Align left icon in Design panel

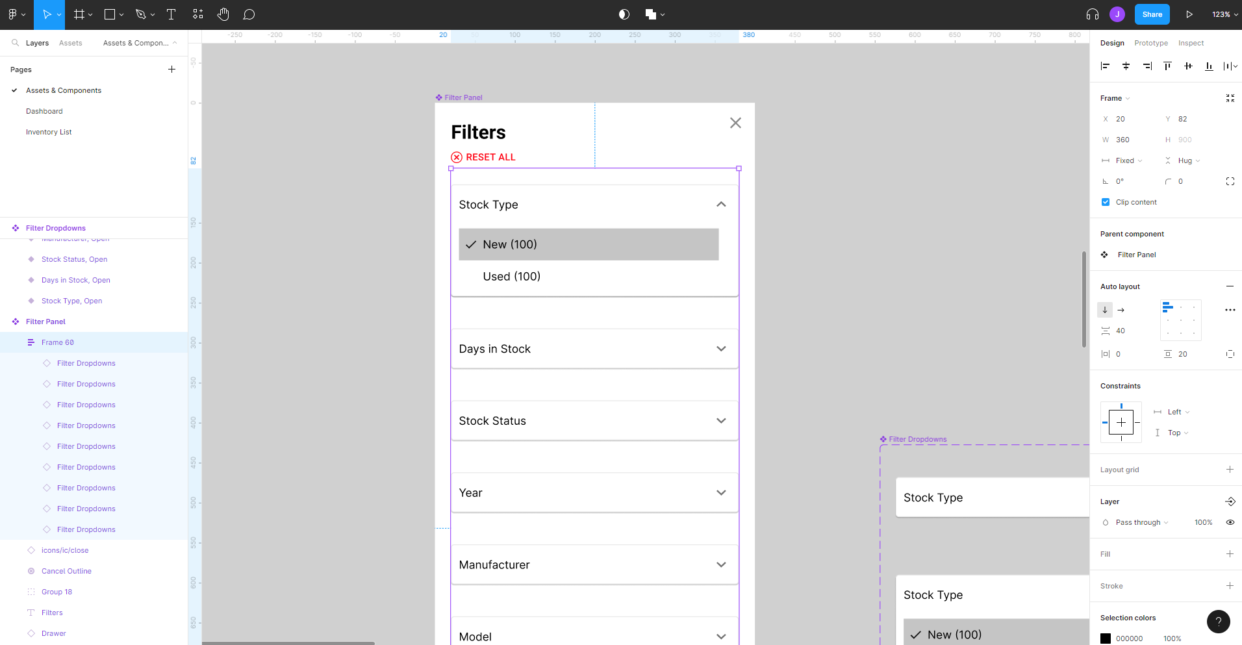click(x=1105, y=66)
